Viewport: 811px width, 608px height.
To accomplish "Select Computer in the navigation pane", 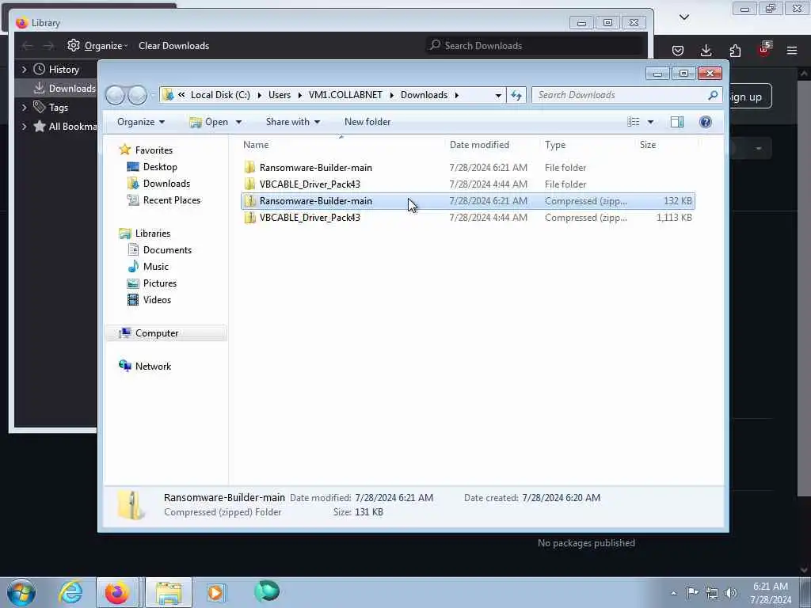I will (157, 333).
